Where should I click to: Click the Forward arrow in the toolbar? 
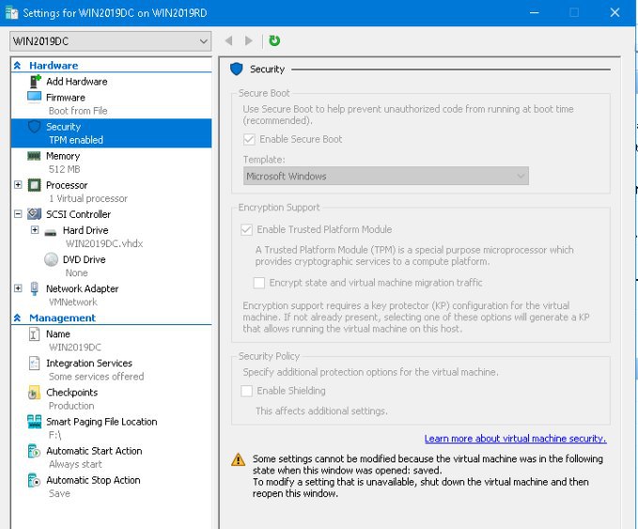[x=248, y=40]
